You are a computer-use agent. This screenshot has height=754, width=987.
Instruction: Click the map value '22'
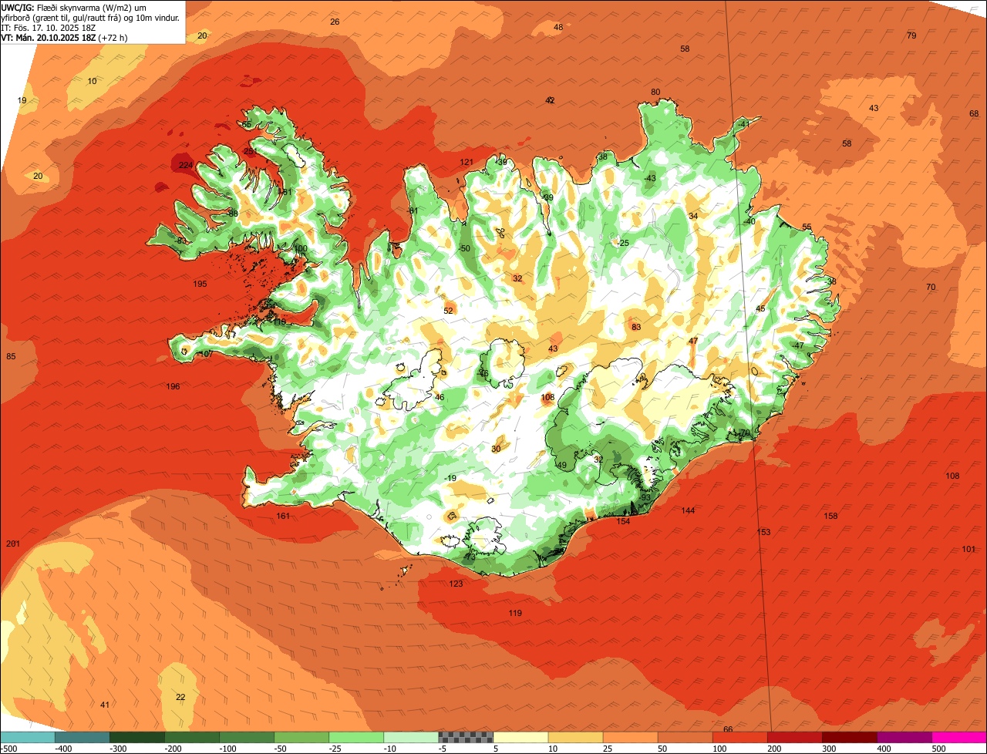click(x=180, y=697)
